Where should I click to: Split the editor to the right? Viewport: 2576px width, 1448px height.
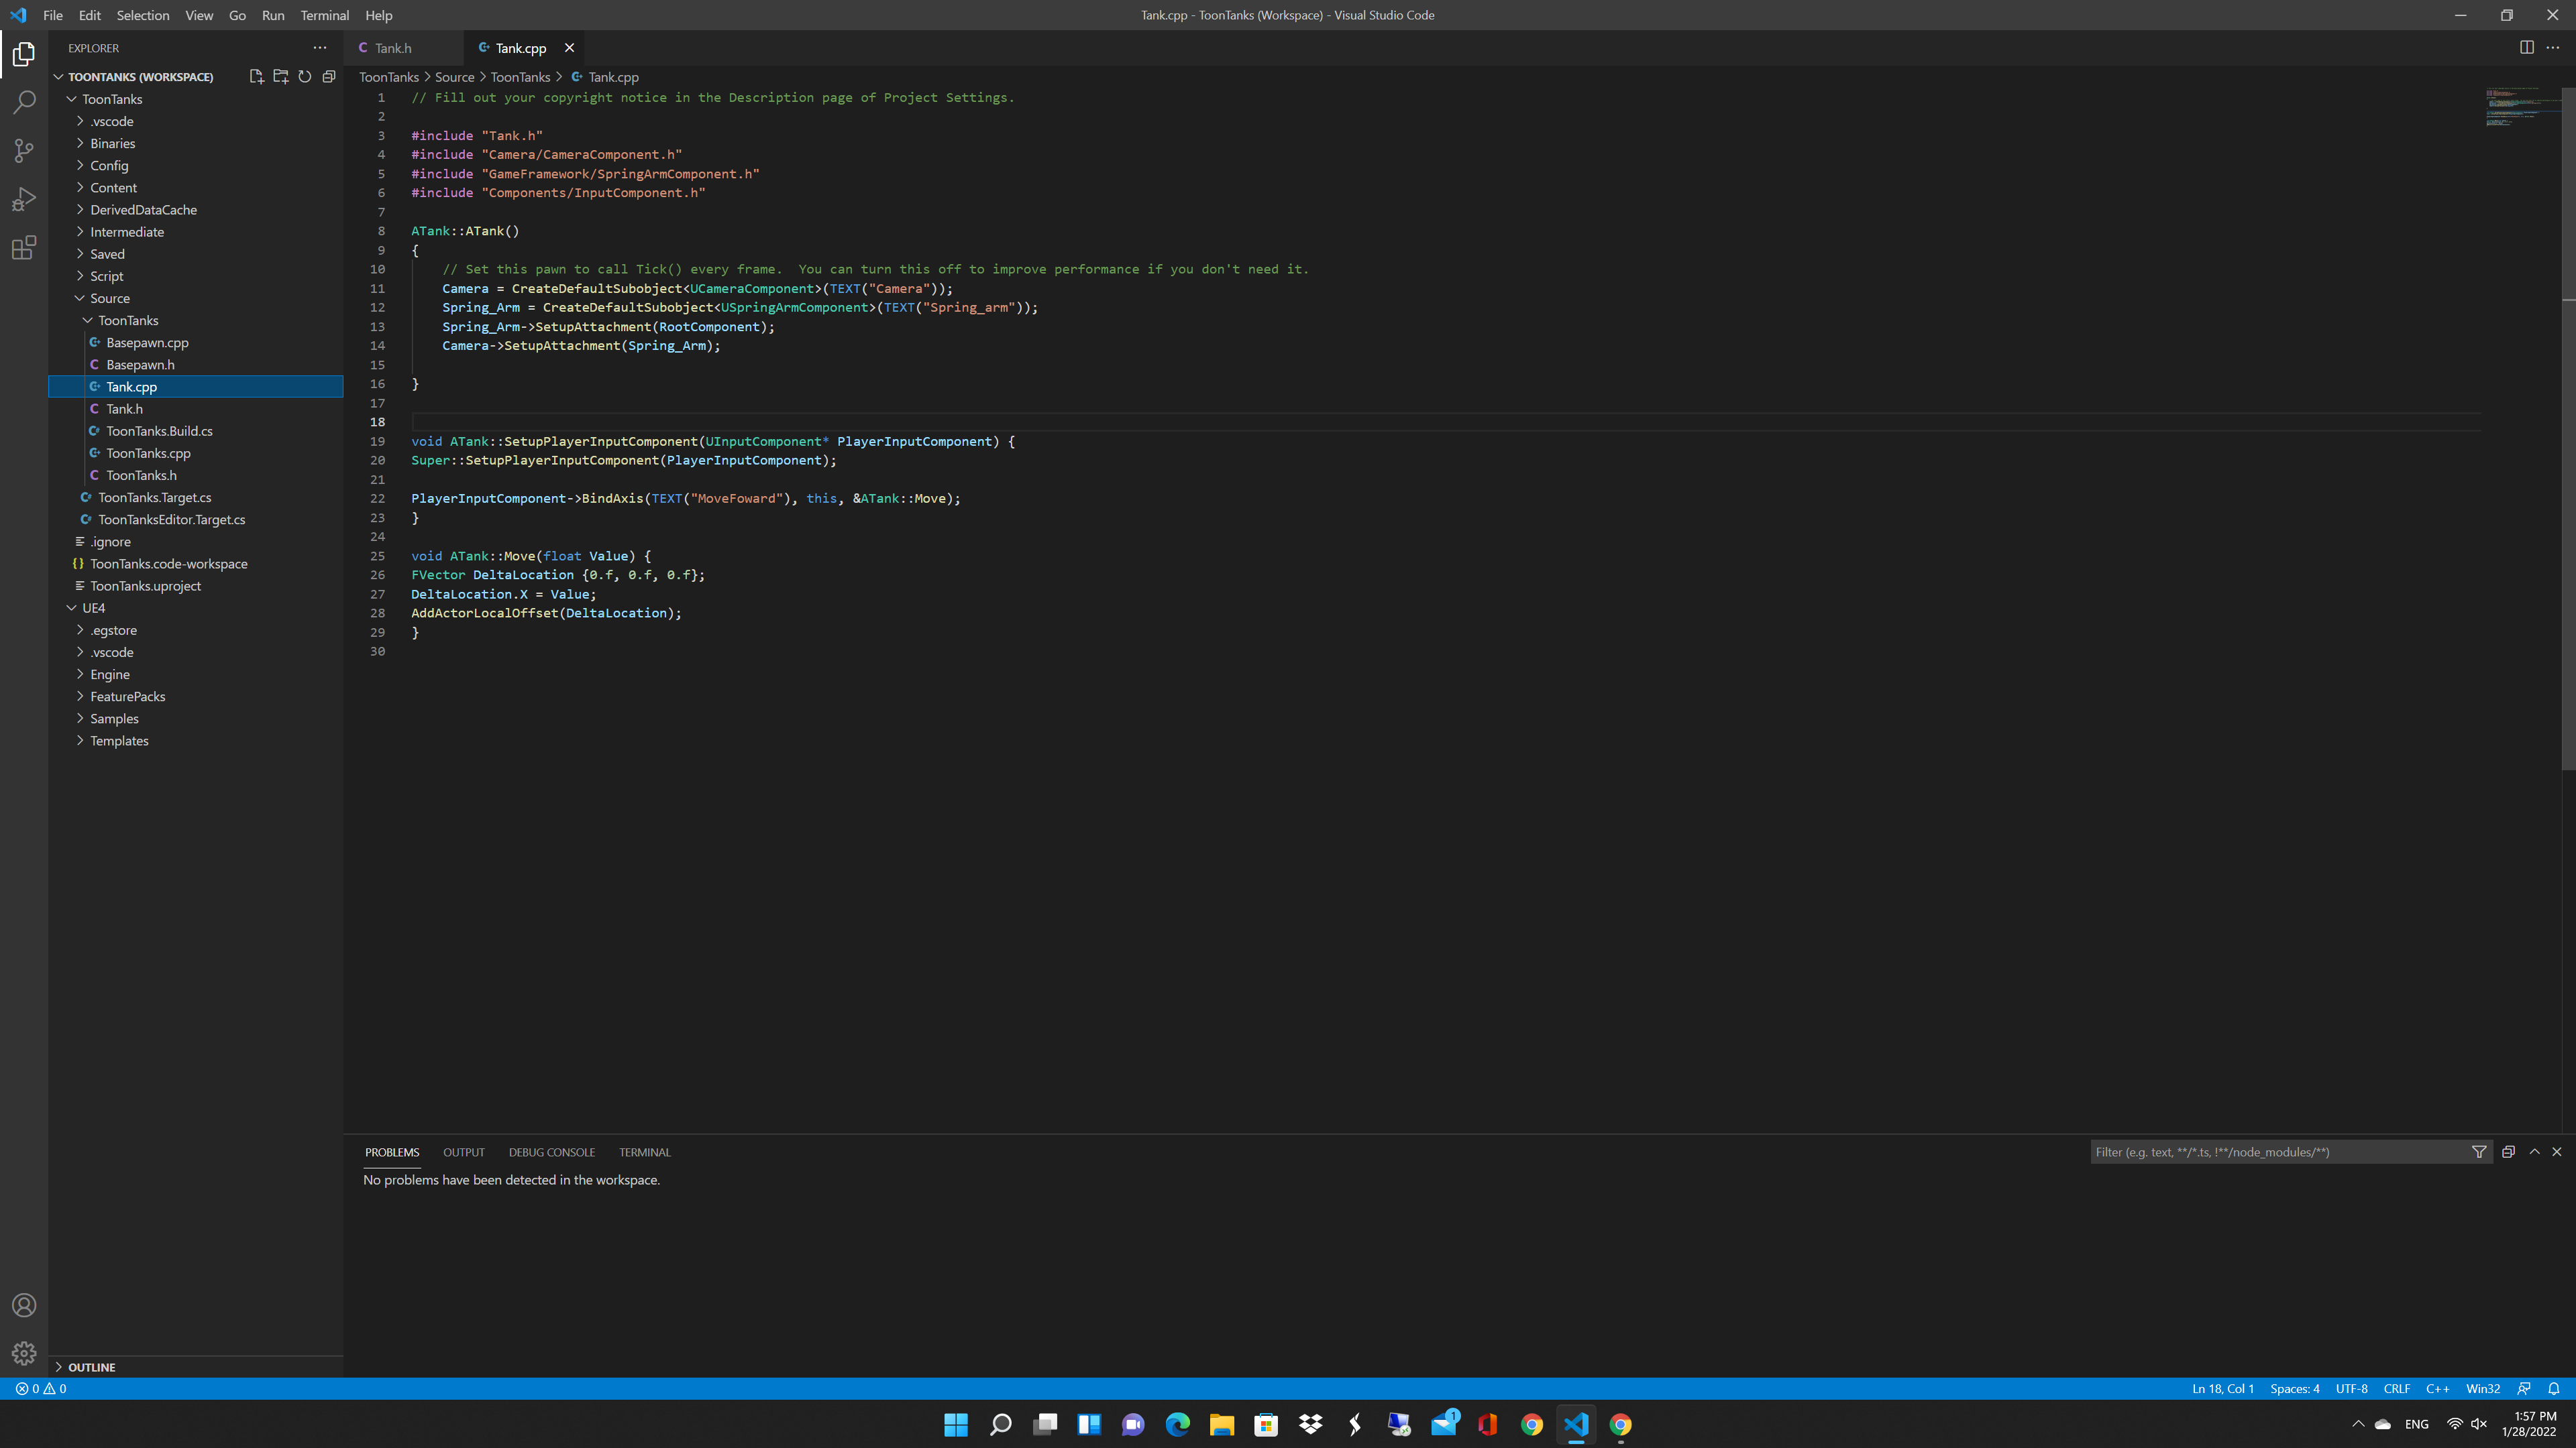pyautogui.click(x=2528, y=47)
